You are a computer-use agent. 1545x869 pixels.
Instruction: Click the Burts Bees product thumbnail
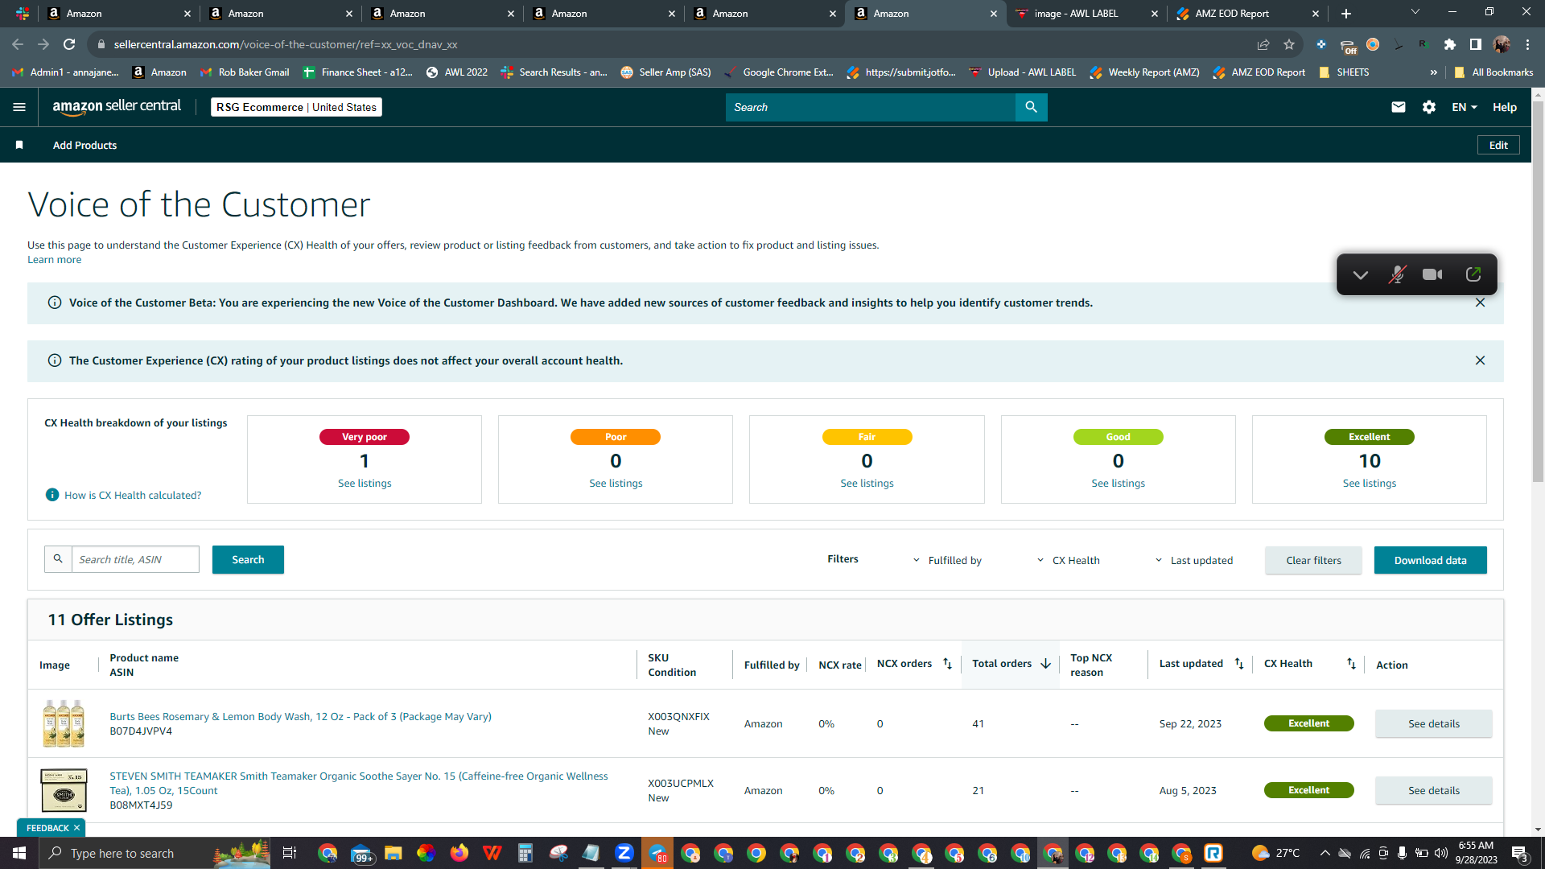tap(64, 723)
